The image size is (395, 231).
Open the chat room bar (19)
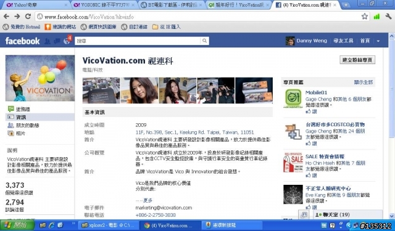pos(347,214)
